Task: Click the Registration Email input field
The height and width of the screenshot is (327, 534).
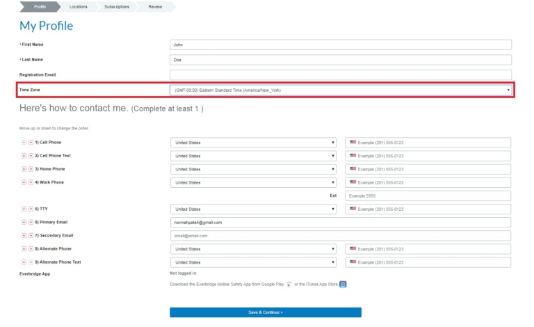Action: pyautogui.click(x=340, y=74)
